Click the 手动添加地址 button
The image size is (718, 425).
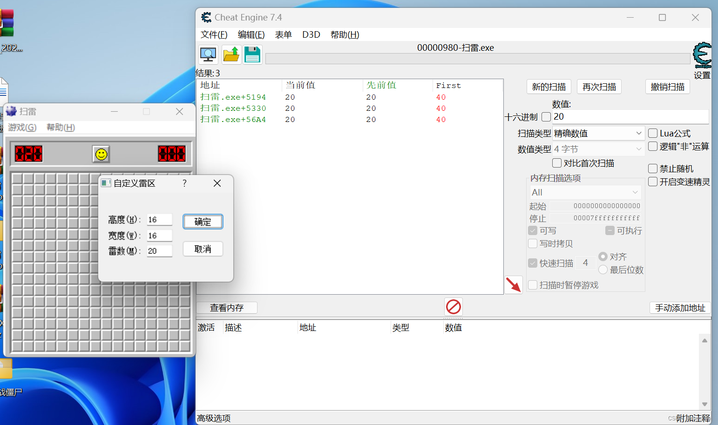coord(680,308)
